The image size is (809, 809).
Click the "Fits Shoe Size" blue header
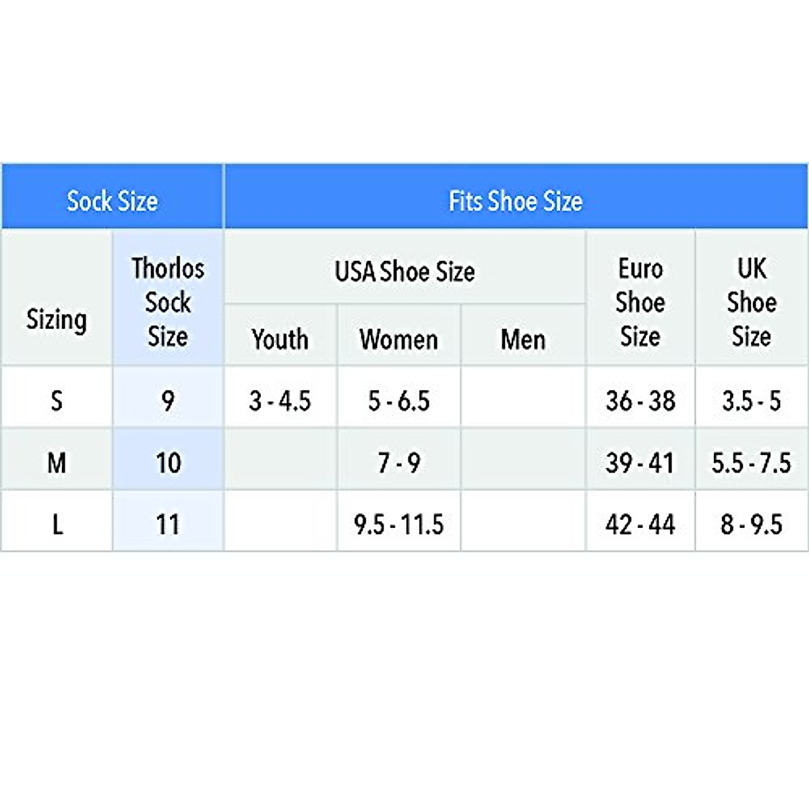(516, 201)
